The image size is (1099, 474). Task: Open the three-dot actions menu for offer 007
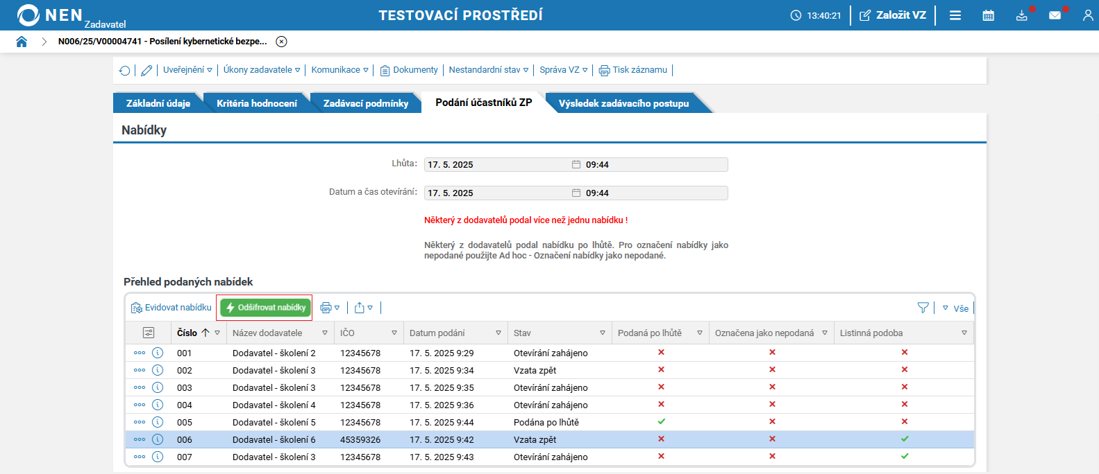(140, 457)
